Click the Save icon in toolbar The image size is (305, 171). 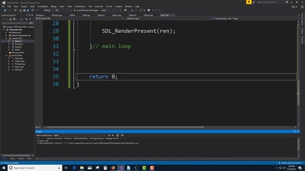click(24, 10)
